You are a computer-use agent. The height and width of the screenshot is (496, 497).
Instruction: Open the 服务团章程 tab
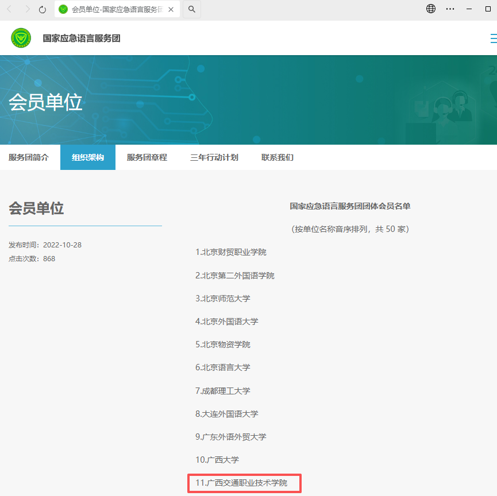[x=147, y=157]
